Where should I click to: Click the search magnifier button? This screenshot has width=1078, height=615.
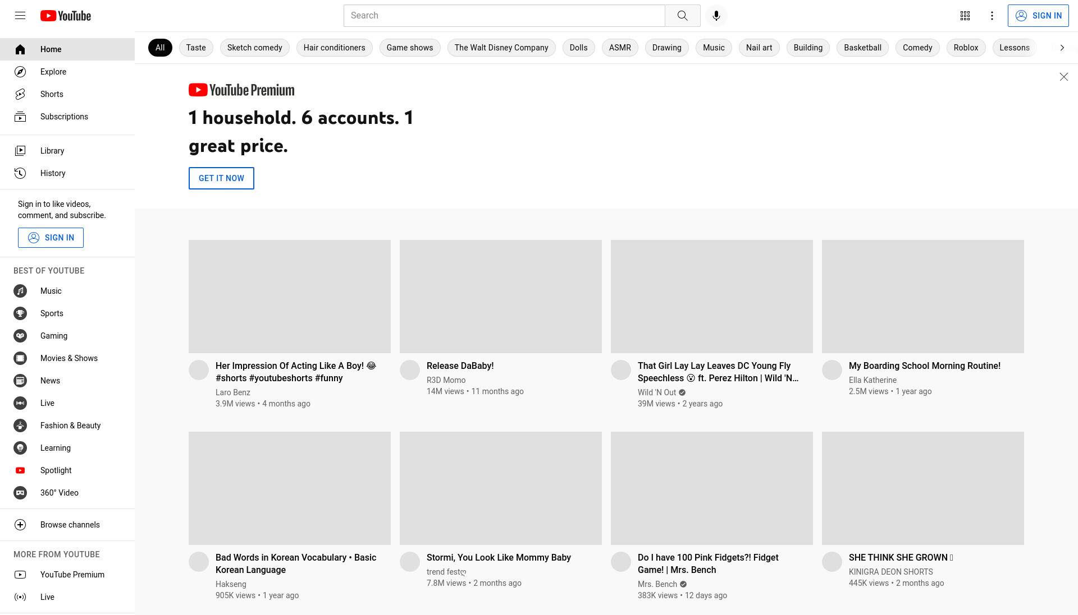point(682,16)
